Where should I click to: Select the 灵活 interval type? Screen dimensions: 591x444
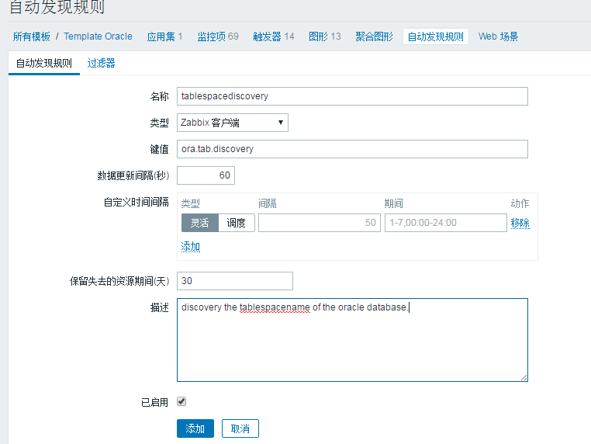(200, 223)
